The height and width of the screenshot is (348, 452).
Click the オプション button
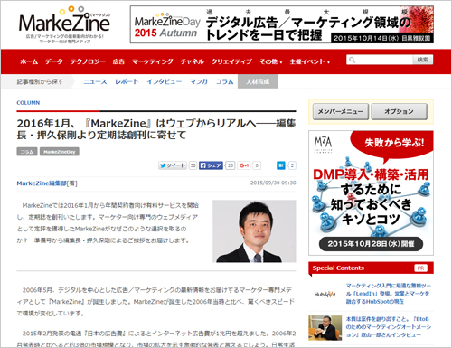coord(399,112)
